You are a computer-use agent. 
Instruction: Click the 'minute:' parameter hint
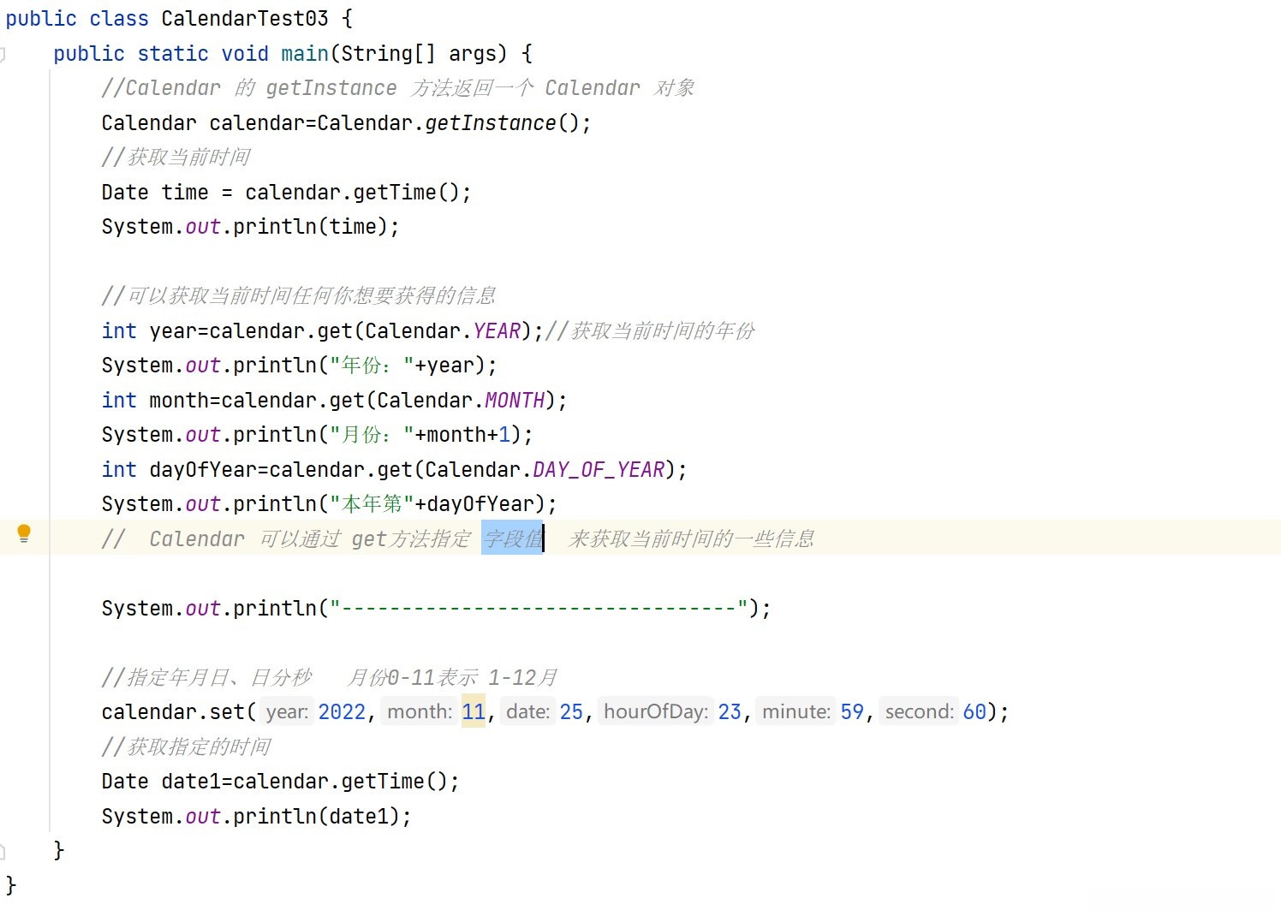click(x=796, y=712)
